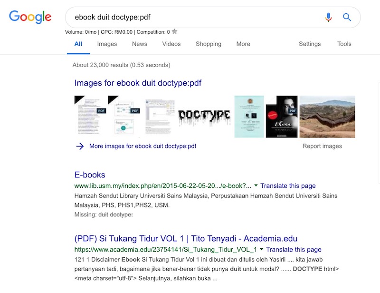Click the magnifying glass search button
Screen dimensions: 380x293
point(347,17)
